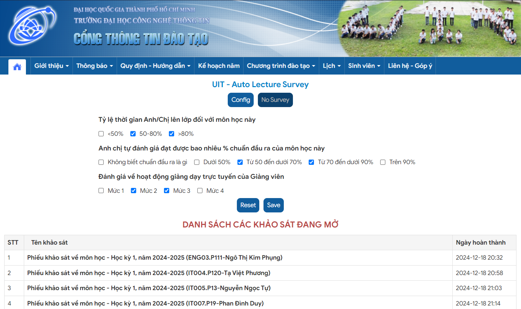Open the Giới thiệu dropdown menu
Viewport: 521px width, 309px height.
coord(52,66)
